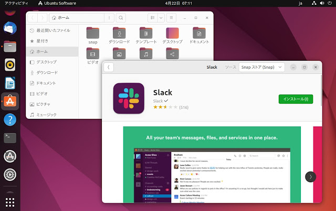This screenshot has width=336, height=211.
Task: Select ピクチャ in Files sidebar
Action: point(52,104)
